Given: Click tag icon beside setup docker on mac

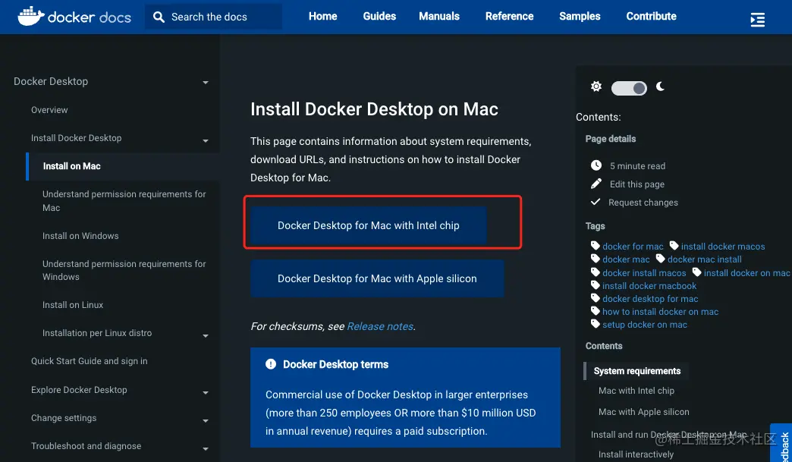Looking at the screenshot, I should (x=595, y=324).
